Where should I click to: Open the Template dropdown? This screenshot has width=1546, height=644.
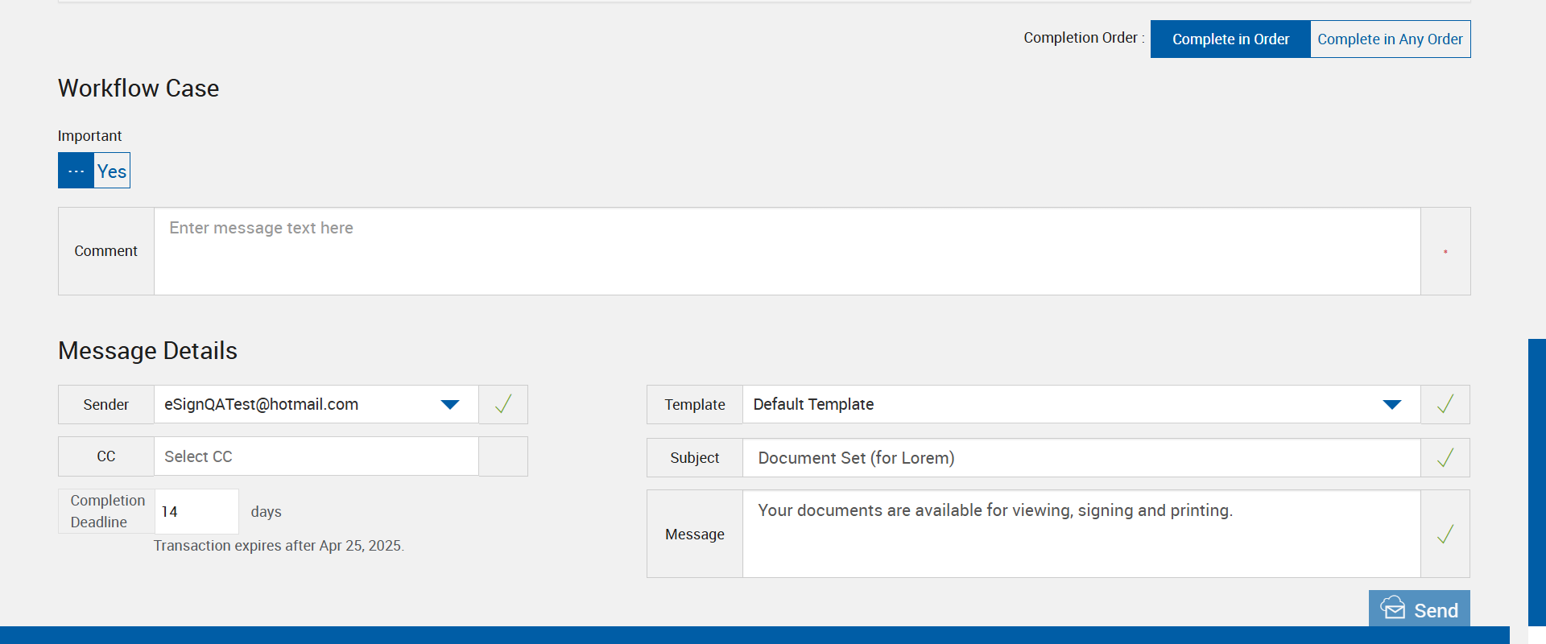[x=1081, y=404]
